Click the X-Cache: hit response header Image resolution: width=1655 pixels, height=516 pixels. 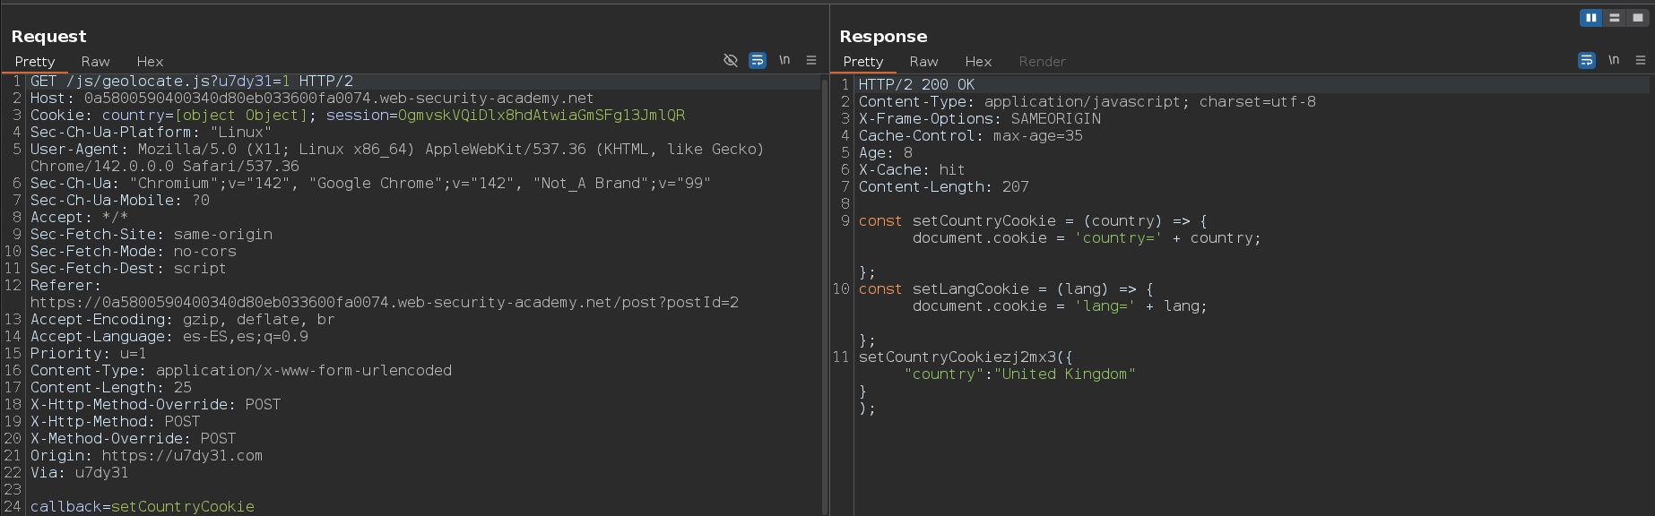[x=911, y=170]
